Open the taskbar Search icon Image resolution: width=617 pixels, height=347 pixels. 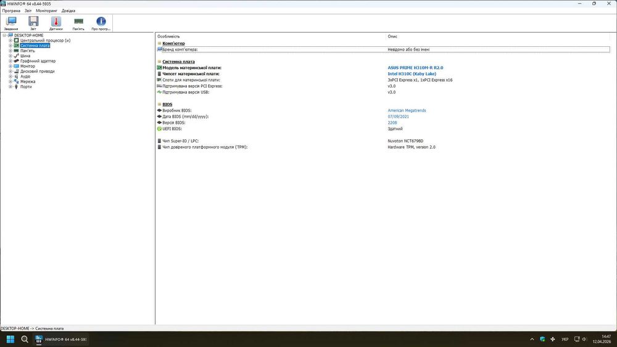click(x=25, y=339)
